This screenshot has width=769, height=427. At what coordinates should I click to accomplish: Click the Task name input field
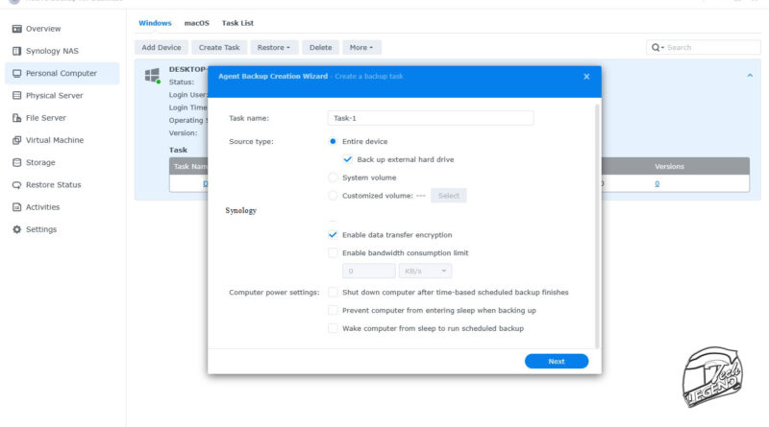pyautogui.click(x=430, y=118)
